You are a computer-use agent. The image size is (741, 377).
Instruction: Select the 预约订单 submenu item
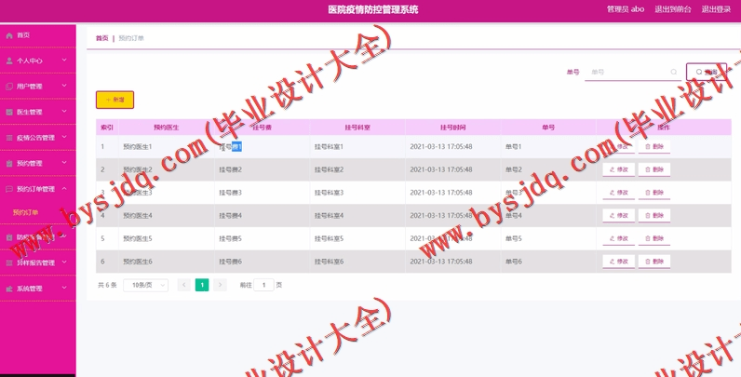[25, 212]
